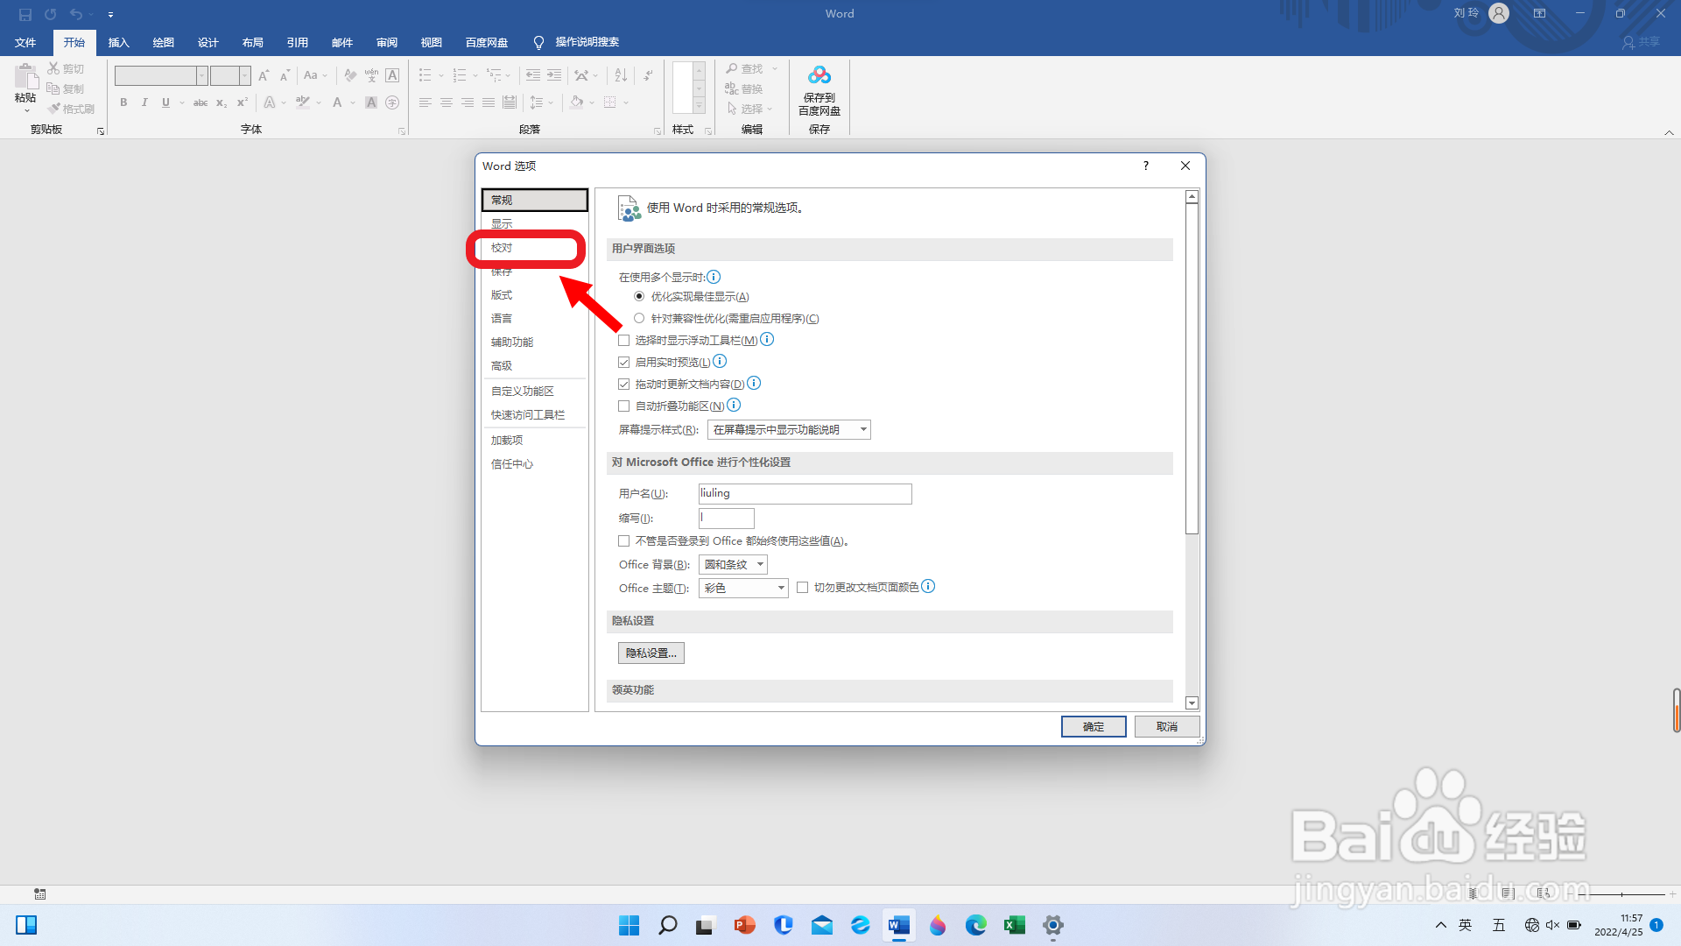
Task: Select 针对兼容性优化 radio button
Action: coord(639,318)
